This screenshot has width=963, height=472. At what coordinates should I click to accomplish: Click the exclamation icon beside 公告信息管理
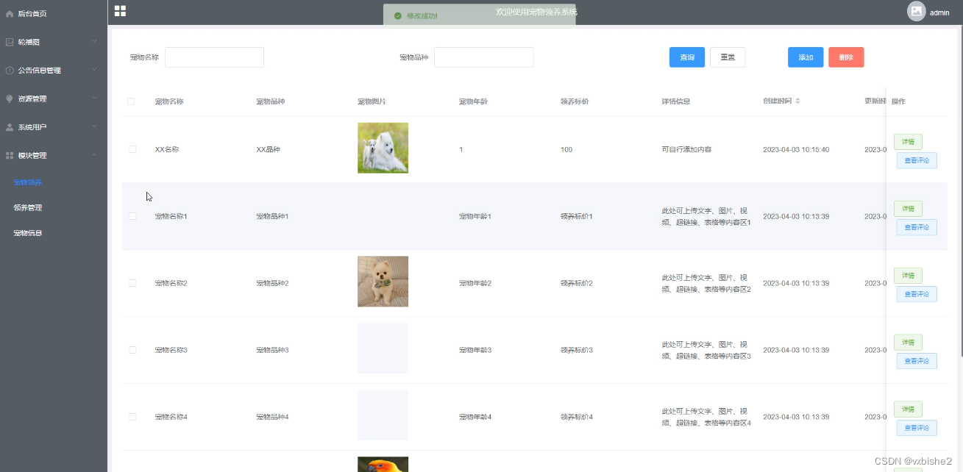pyautogui.click(x=10, y=71)
